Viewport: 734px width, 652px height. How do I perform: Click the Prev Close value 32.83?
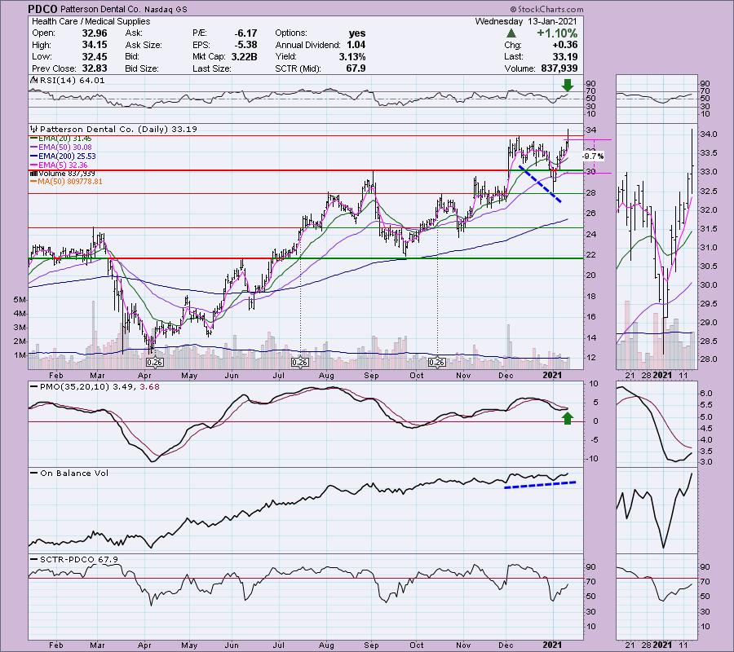pos(95,68)
